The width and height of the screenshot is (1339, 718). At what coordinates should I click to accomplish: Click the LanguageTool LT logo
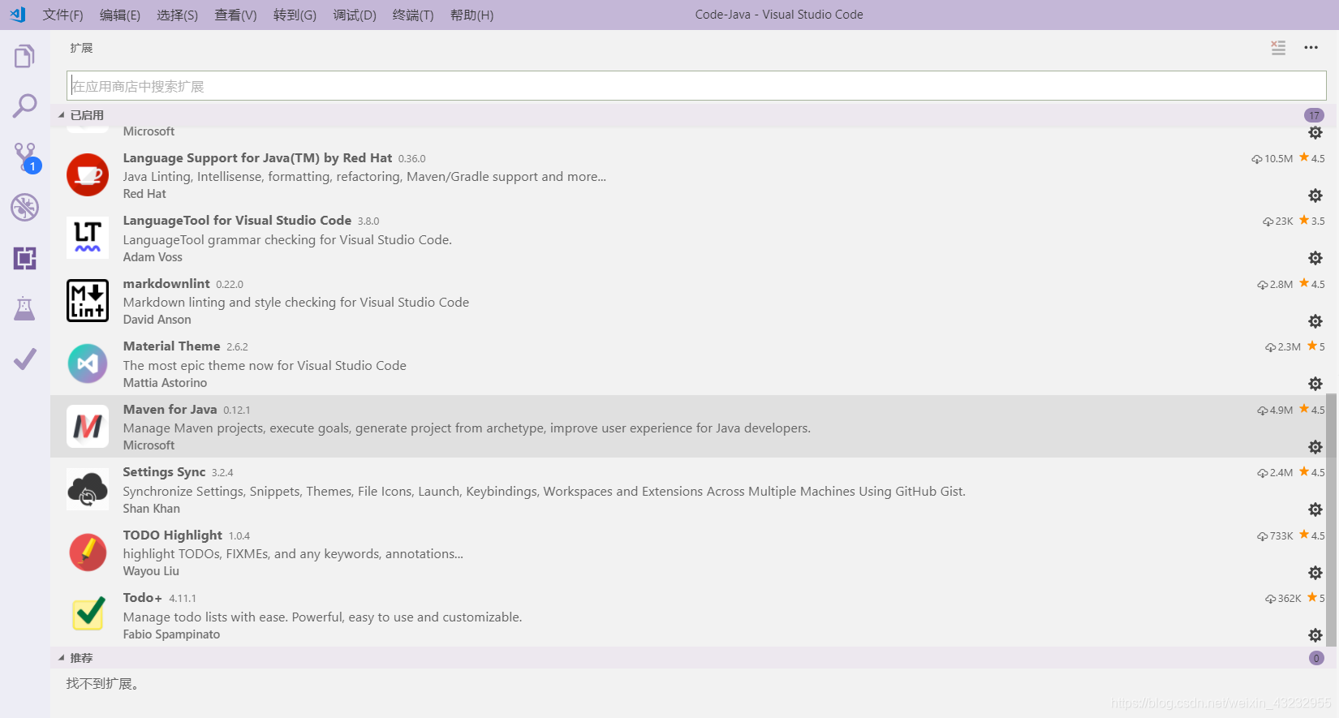[88, 238]
